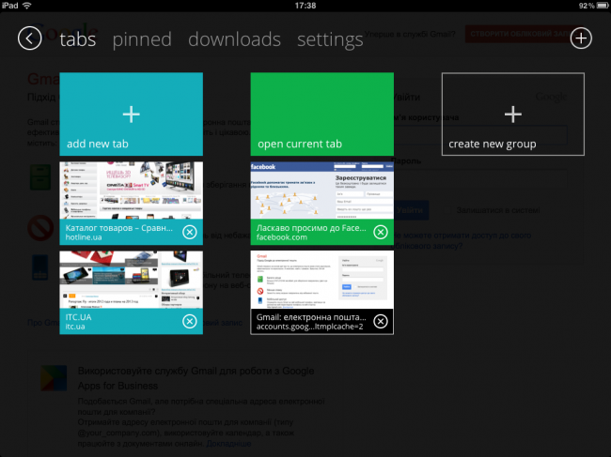Viewport: 611px width, 457px height.
Task: Tap the battery icon in status bar
Action: [602, 6]
